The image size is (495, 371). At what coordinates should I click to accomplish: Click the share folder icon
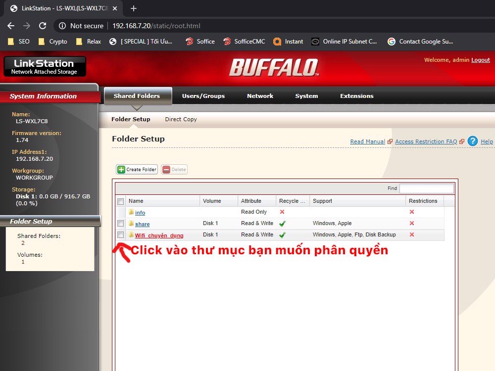(131, 224)
